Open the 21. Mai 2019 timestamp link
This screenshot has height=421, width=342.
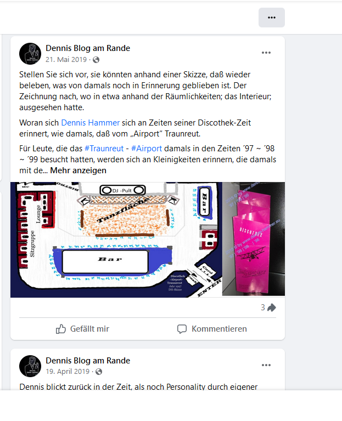click(x=66, y=60)
